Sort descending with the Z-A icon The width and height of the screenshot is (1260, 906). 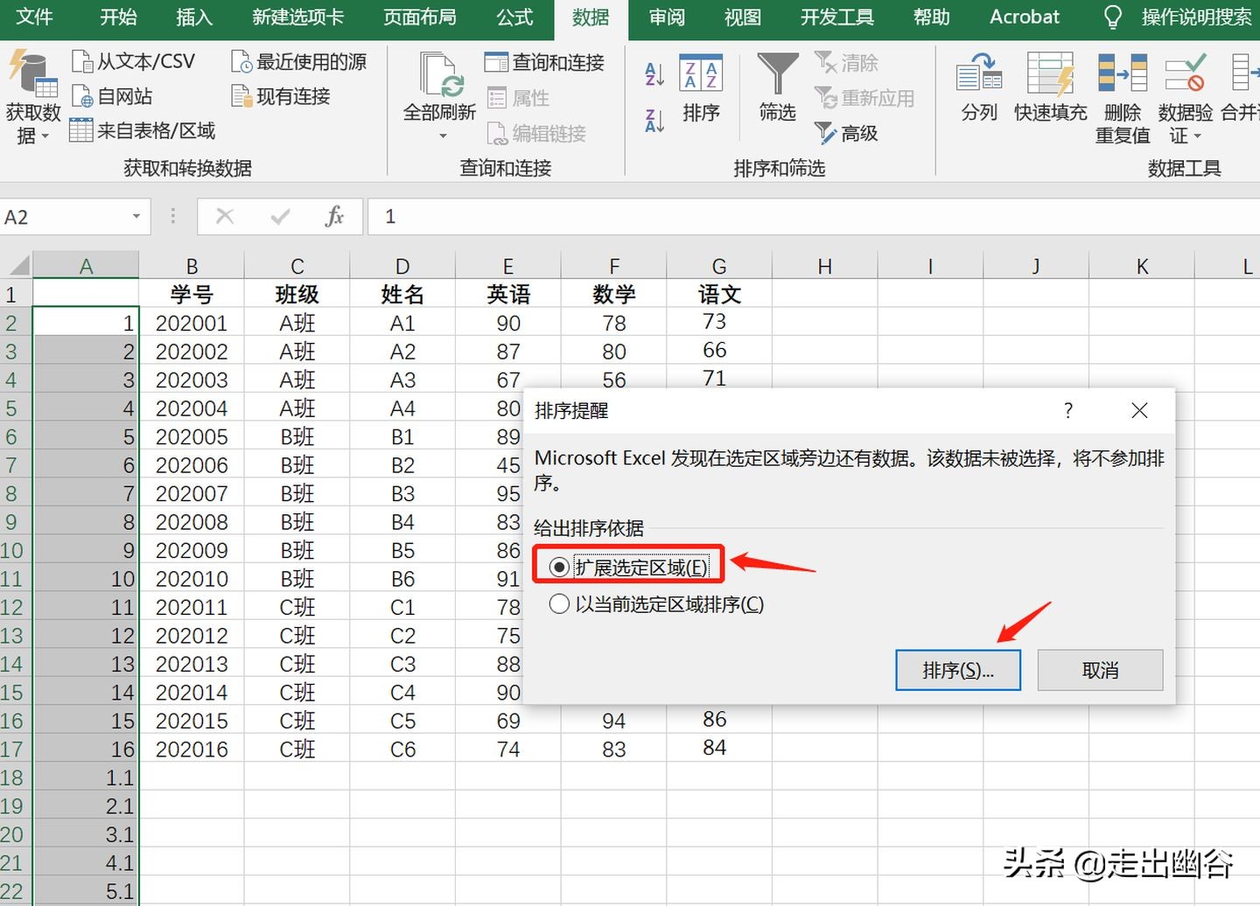point(654,120)
